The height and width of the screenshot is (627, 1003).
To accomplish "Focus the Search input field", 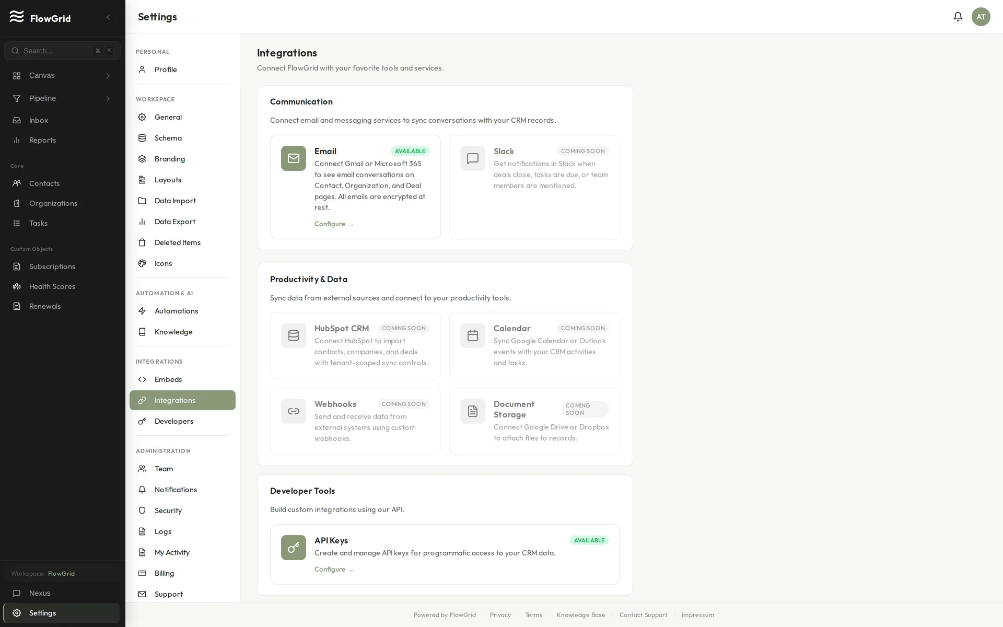I will pos(62,51).
